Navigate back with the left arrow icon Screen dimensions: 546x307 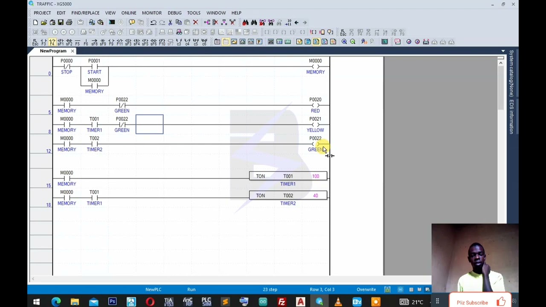(296, 23)
